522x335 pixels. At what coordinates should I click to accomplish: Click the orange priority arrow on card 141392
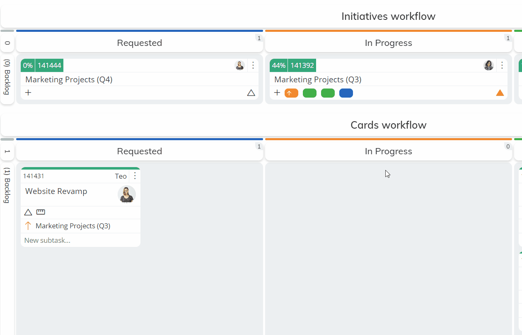point(291,93)
